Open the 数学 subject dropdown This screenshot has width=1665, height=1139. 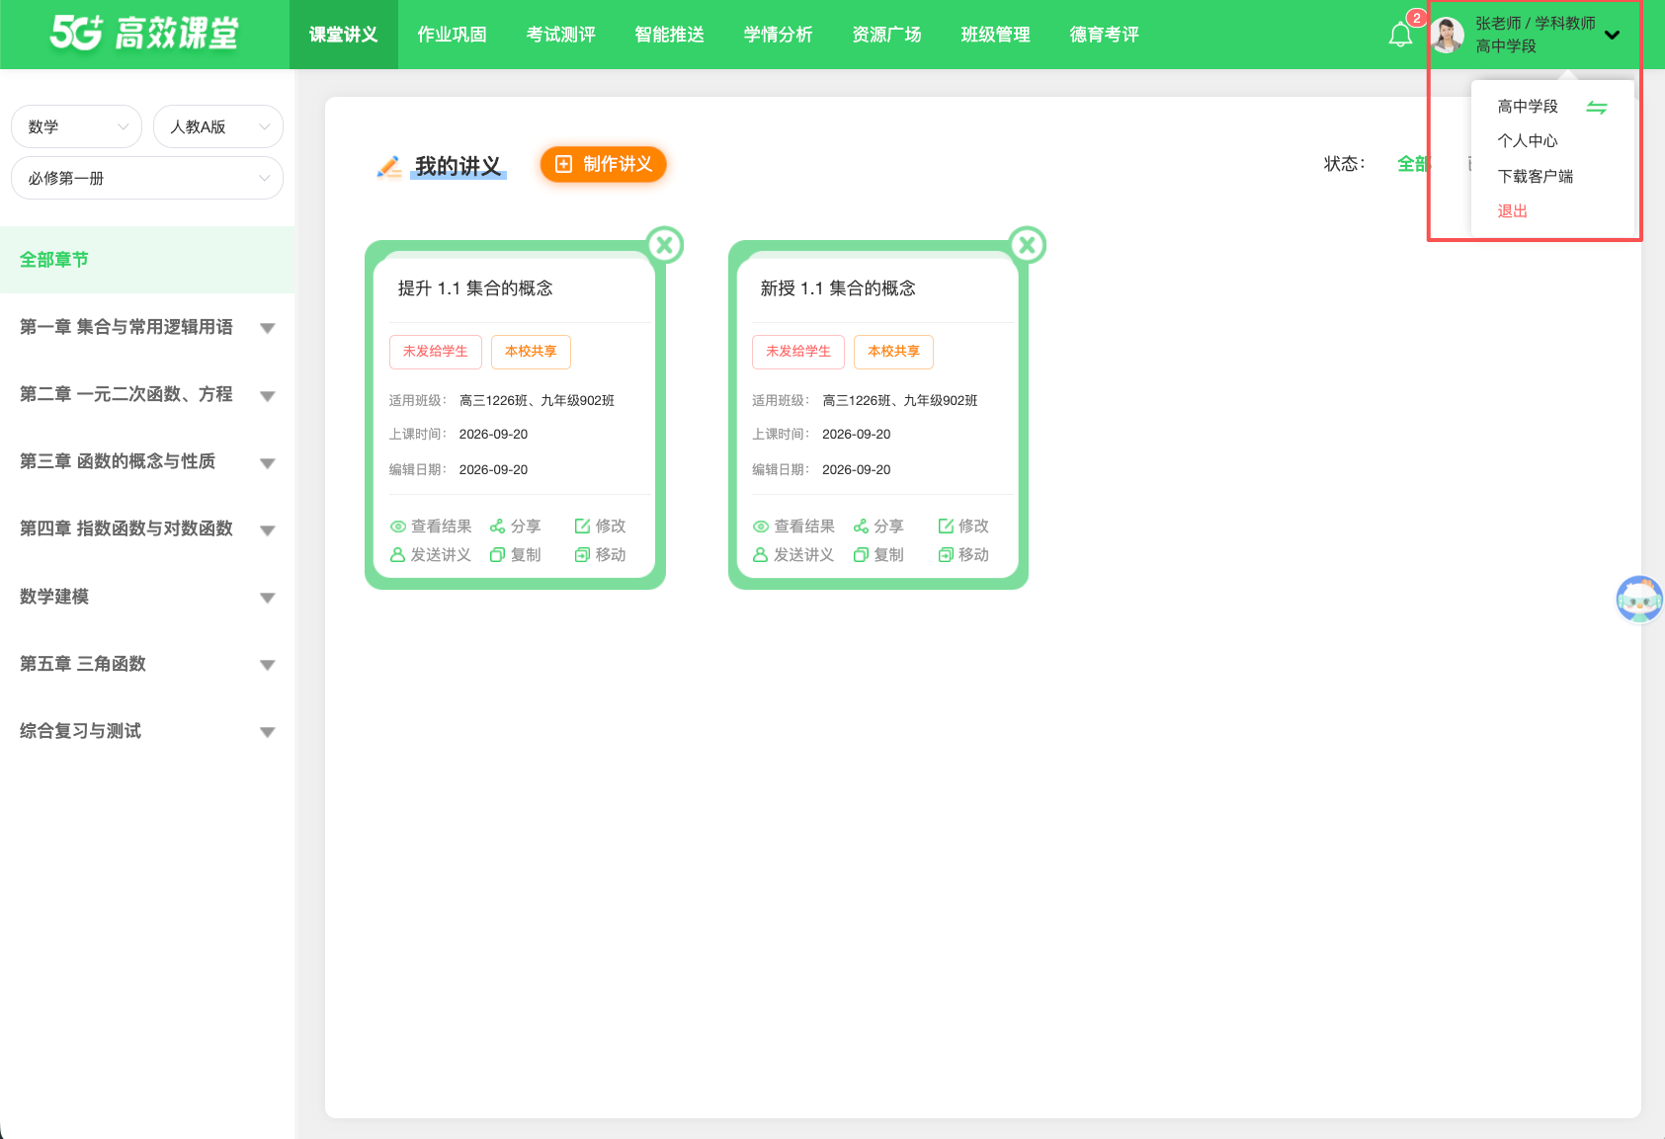coord(77,126)
